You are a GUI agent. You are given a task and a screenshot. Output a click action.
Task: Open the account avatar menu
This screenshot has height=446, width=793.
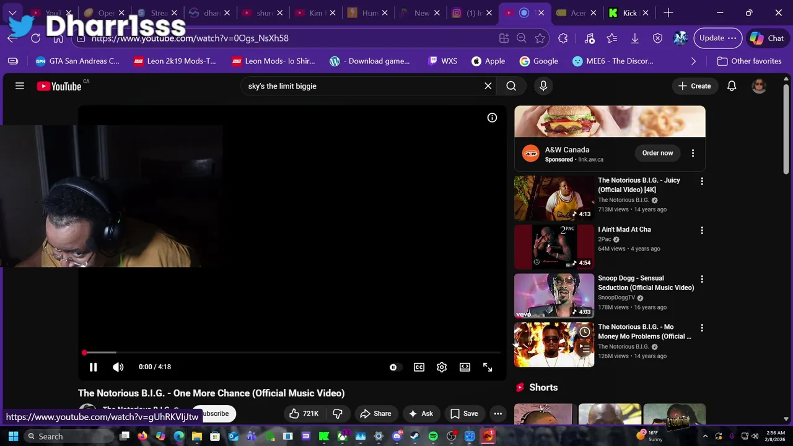point(759,86)
